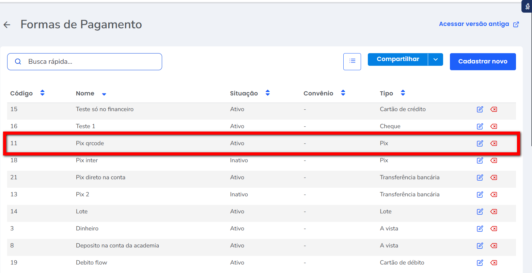Sort the table by Código column
Viewport: 532px width, 273px height.
pyautogui.click(x=42, y=93)
